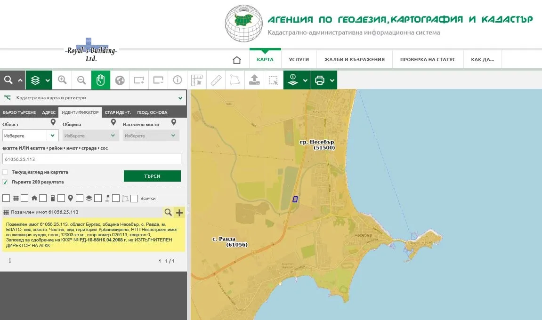The image size is (542, 320).
Task: Click the plus icon on parcel result
Action: [179, 213]
